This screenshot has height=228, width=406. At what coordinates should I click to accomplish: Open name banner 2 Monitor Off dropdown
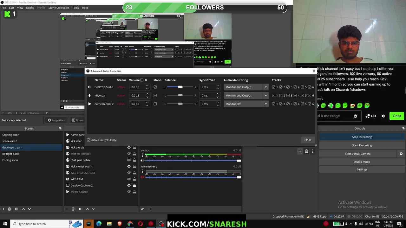tap(246, 104)
